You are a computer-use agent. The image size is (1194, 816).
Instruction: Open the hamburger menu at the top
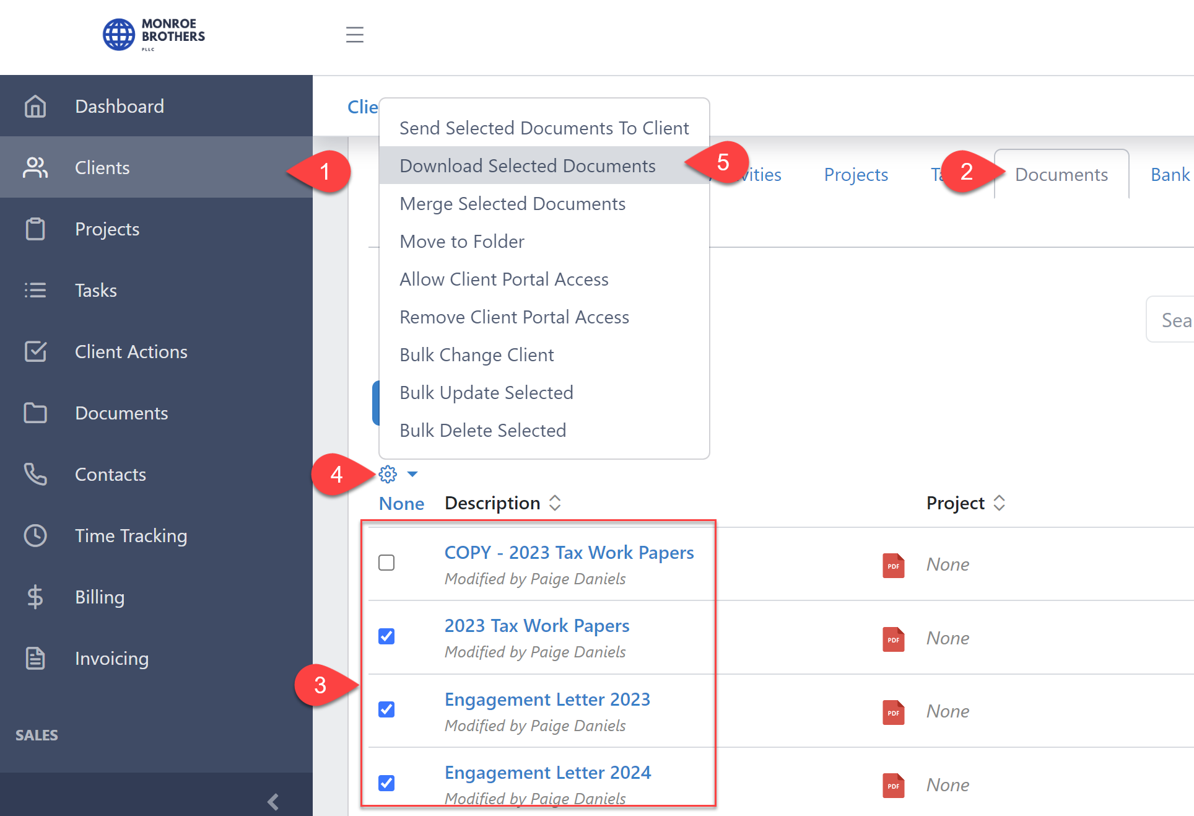click(354, 35)
